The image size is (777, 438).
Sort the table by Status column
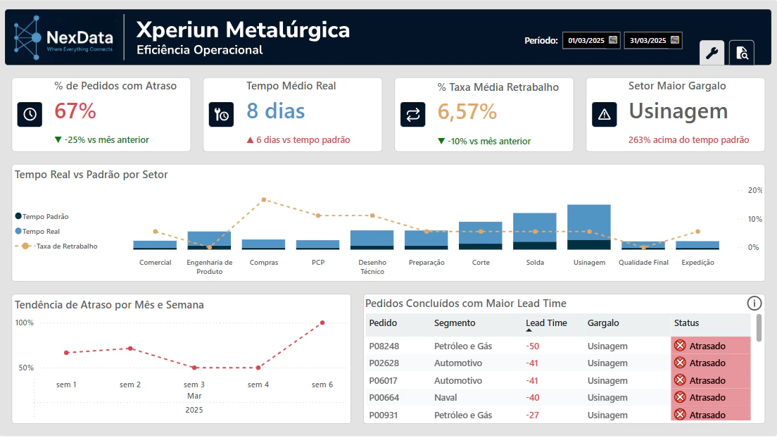(x=686, y=323)
